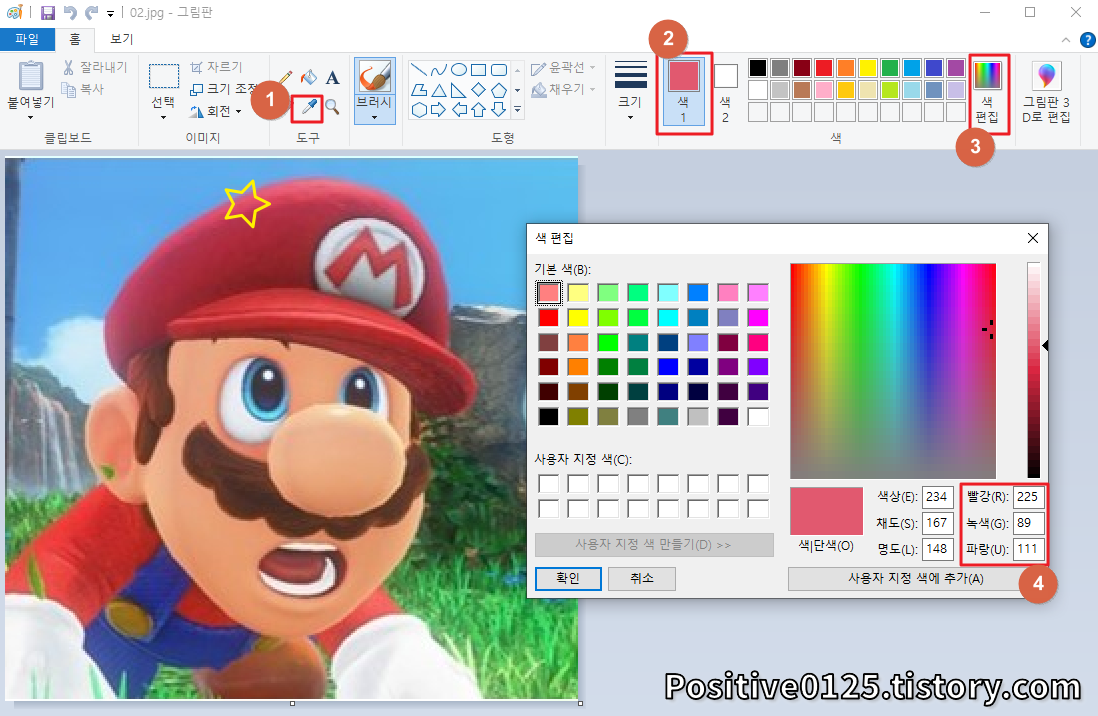
Task: Click 취소 cancel button in dialog
Action: pyautogui.click(x=642, y=579)
